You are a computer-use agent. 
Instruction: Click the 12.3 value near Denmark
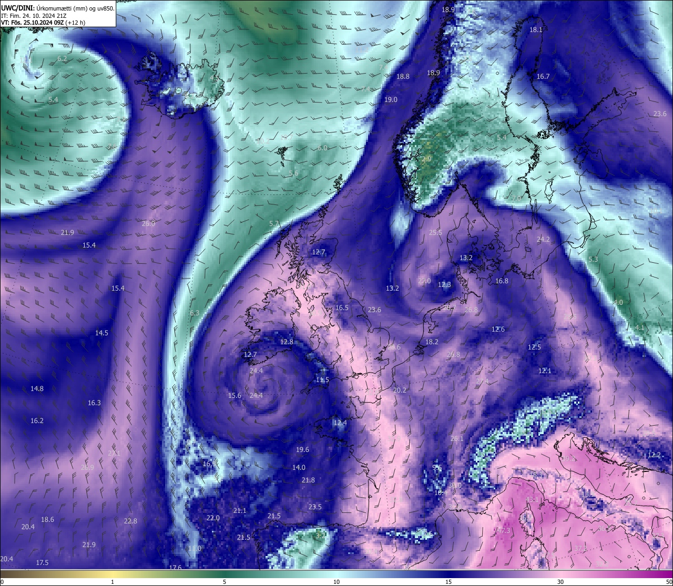444,284
